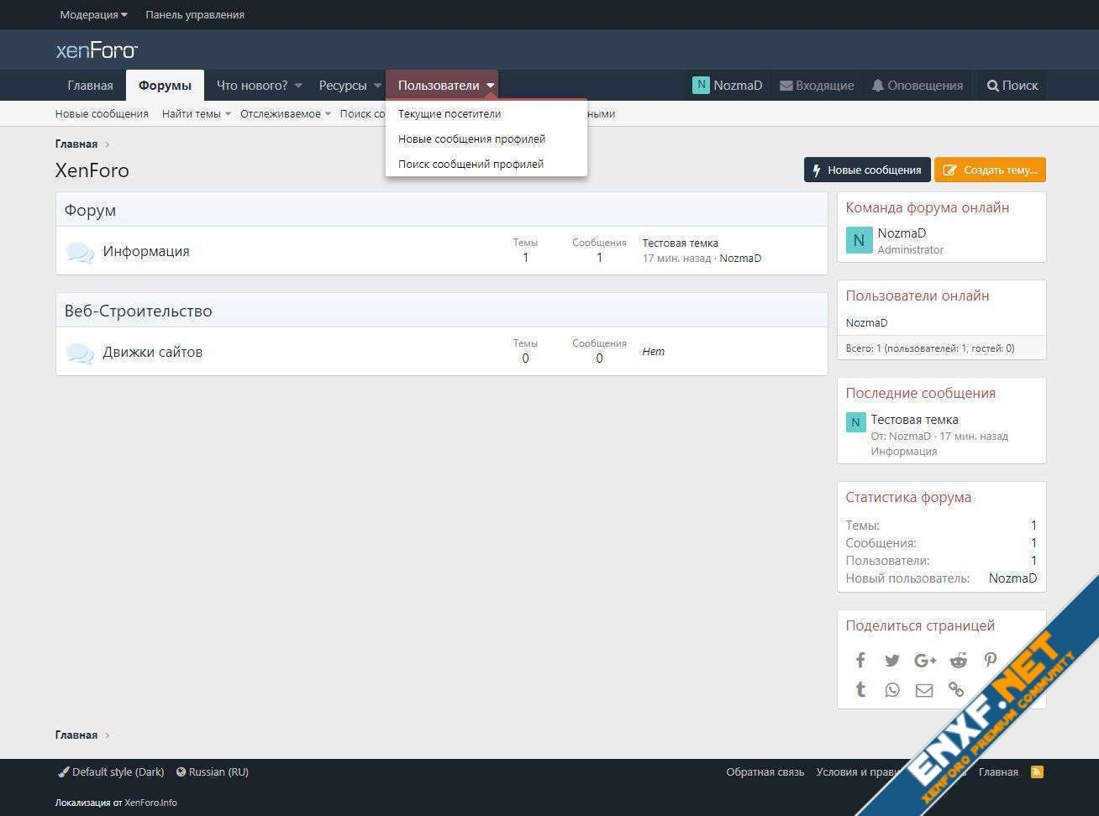Click the Поделиться страницей heading

click(x=920, y=625)
